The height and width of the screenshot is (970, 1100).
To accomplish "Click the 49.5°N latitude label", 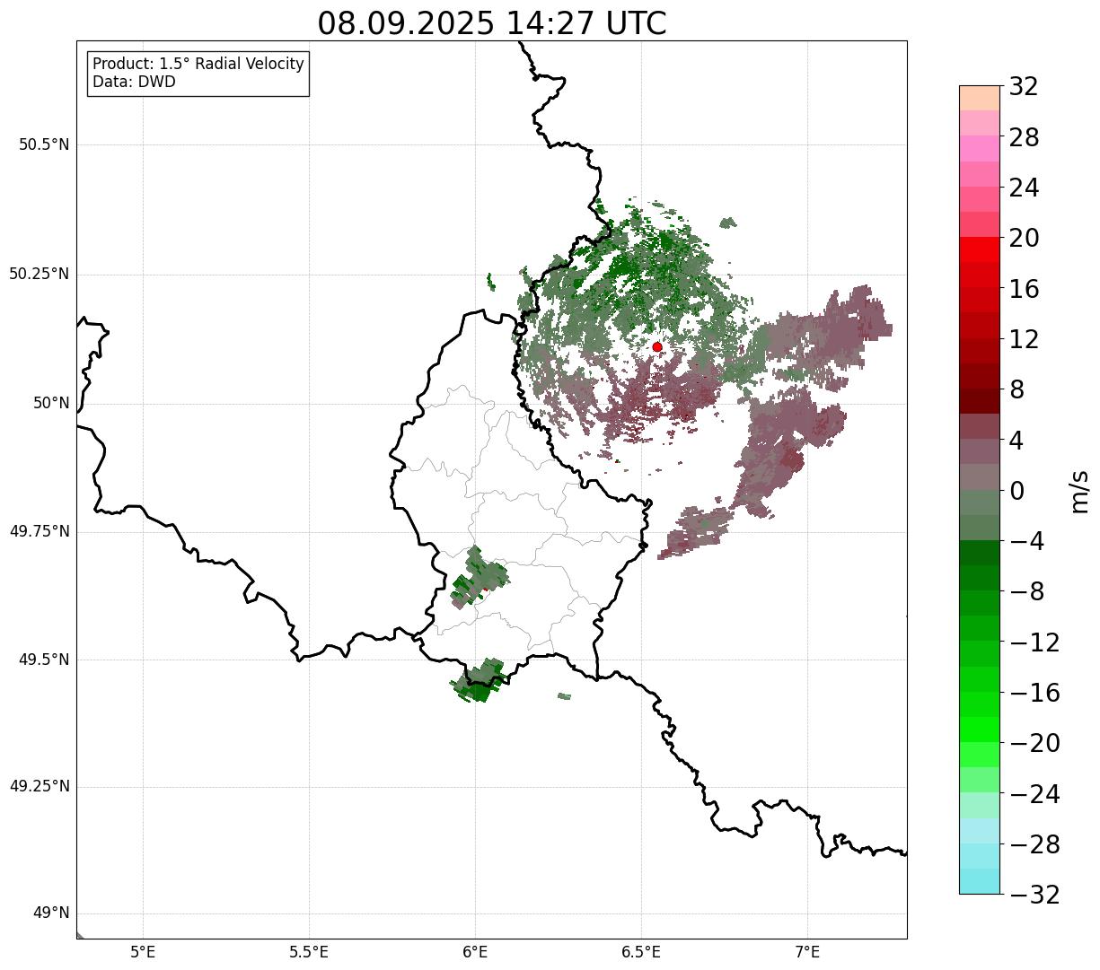I will 44,660.
